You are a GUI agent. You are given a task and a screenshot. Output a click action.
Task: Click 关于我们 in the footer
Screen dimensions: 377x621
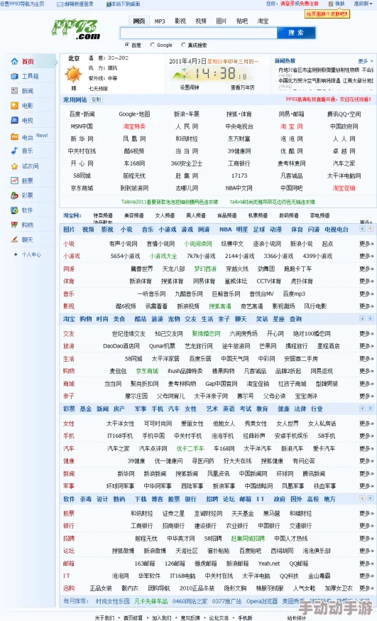[x=105, y=617]
